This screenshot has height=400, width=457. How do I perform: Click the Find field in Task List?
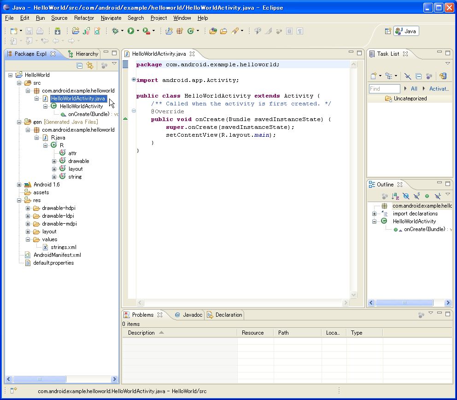click(384, 88)
